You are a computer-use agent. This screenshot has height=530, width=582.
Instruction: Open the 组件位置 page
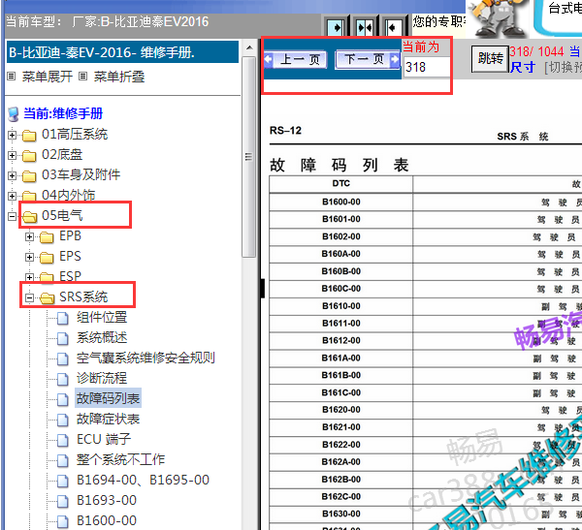[102, 318]
